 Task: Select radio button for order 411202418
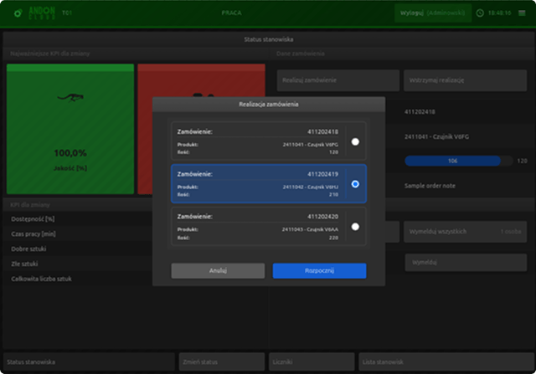pyautogui.click(x=355, y=141)
